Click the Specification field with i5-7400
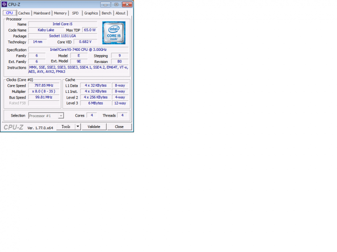Screen dimensions: 337x252 78,49
